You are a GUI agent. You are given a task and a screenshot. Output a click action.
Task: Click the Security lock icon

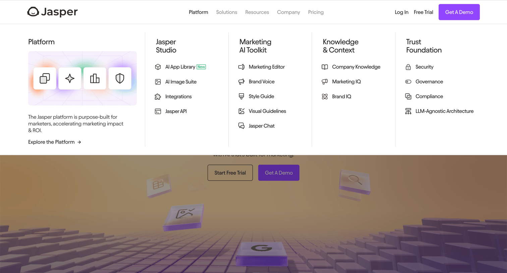pyautogui.click(x=408, y=67)
